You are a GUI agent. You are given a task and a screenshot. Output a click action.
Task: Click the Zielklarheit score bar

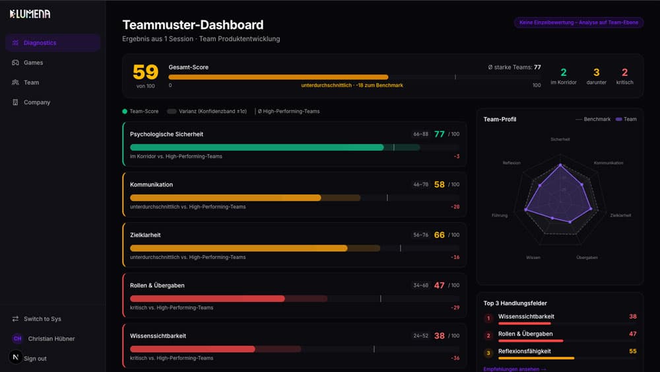point(294,248)
